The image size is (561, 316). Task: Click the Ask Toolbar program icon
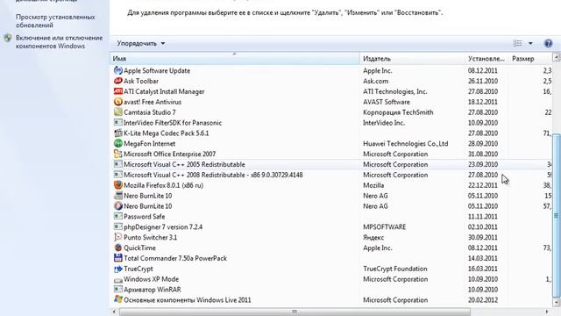(117, 81)
